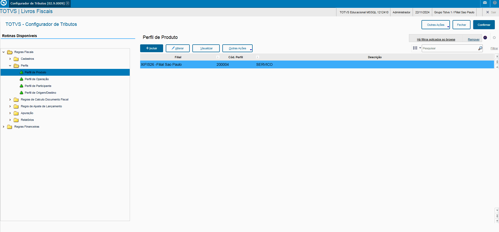Collapse the Regras Fiscais folder
This screenshot has width=499, height=232.
4,52
